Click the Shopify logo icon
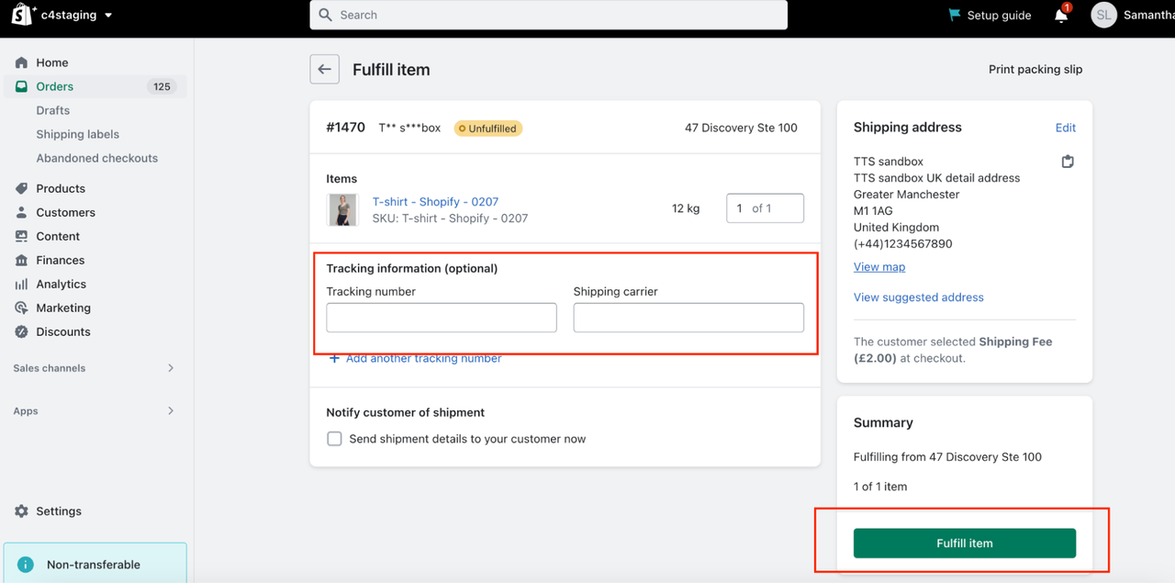Image resolution: width=1175 pixels, height=583 pixels. (22, 15)
